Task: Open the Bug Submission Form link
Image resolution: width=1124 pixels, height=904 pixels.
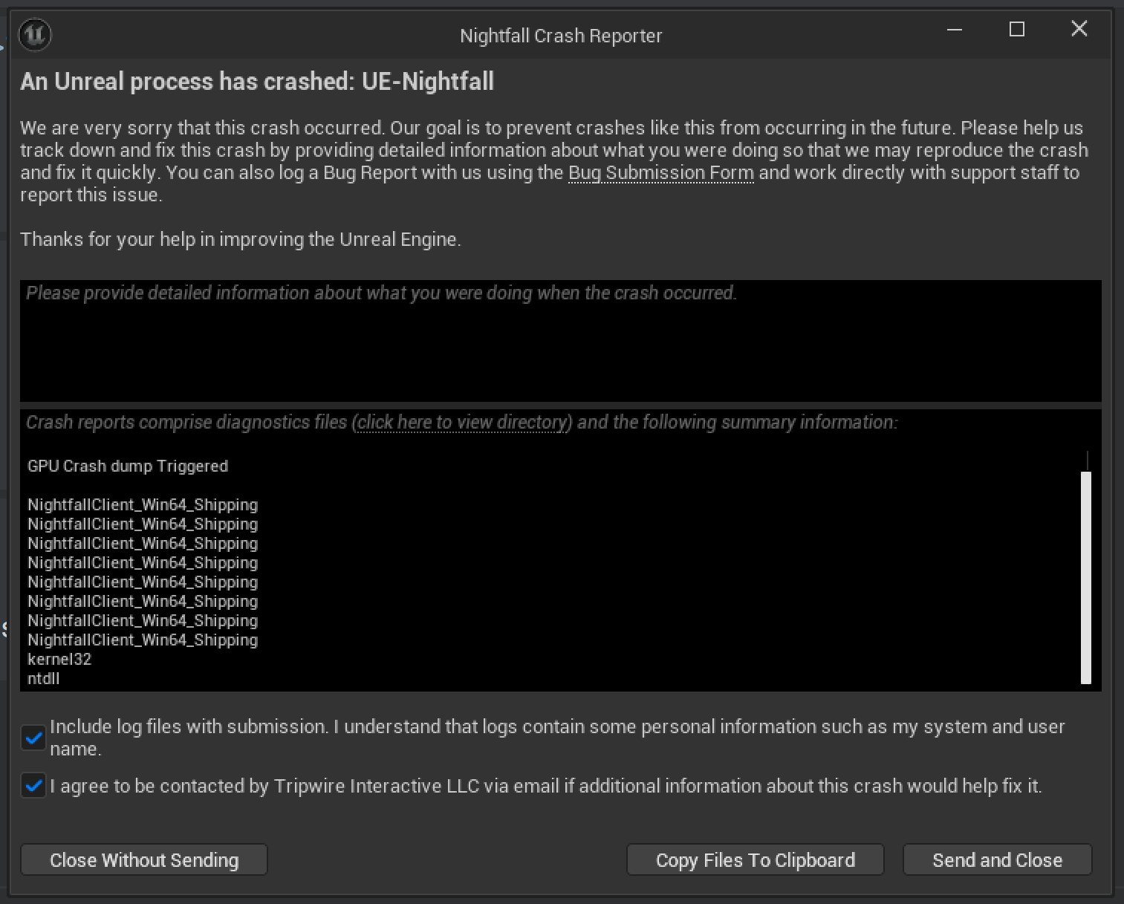Action: coord(660,173)
